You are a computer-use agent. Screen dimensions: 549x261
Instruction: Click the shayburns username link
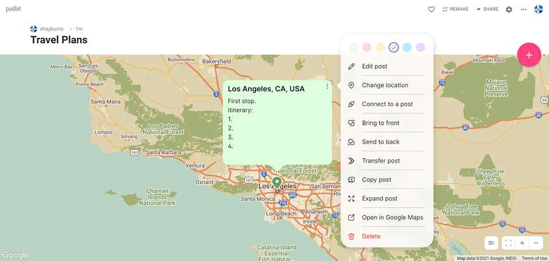[51, 29]
